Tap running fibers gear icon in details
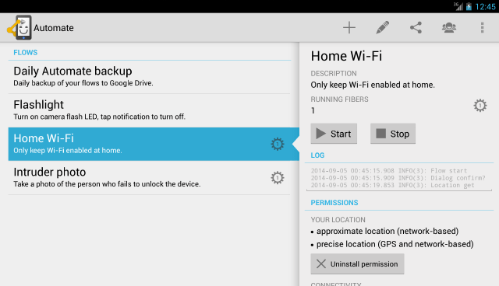This screenshot has height=286, width=499. coord(480,105)
